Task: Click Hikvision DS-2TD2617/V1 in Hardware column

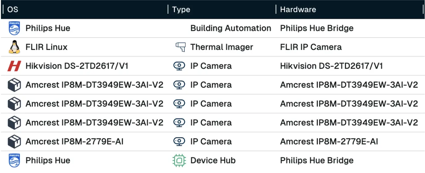Action: pos(331,66)
